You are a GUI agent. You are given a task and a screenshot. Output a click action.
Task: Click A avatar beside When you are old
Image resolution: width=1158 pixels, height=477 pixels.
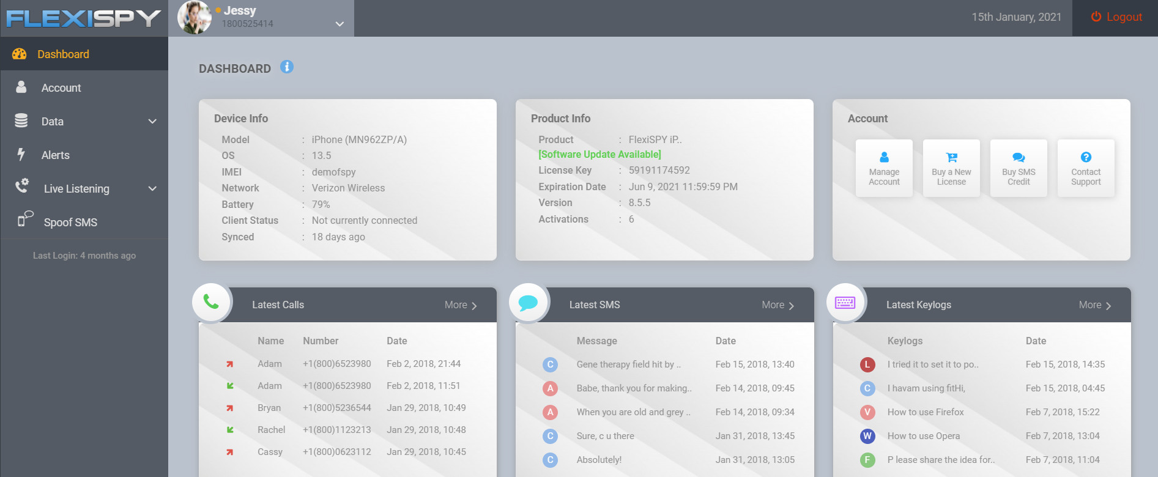pos(550,412)
